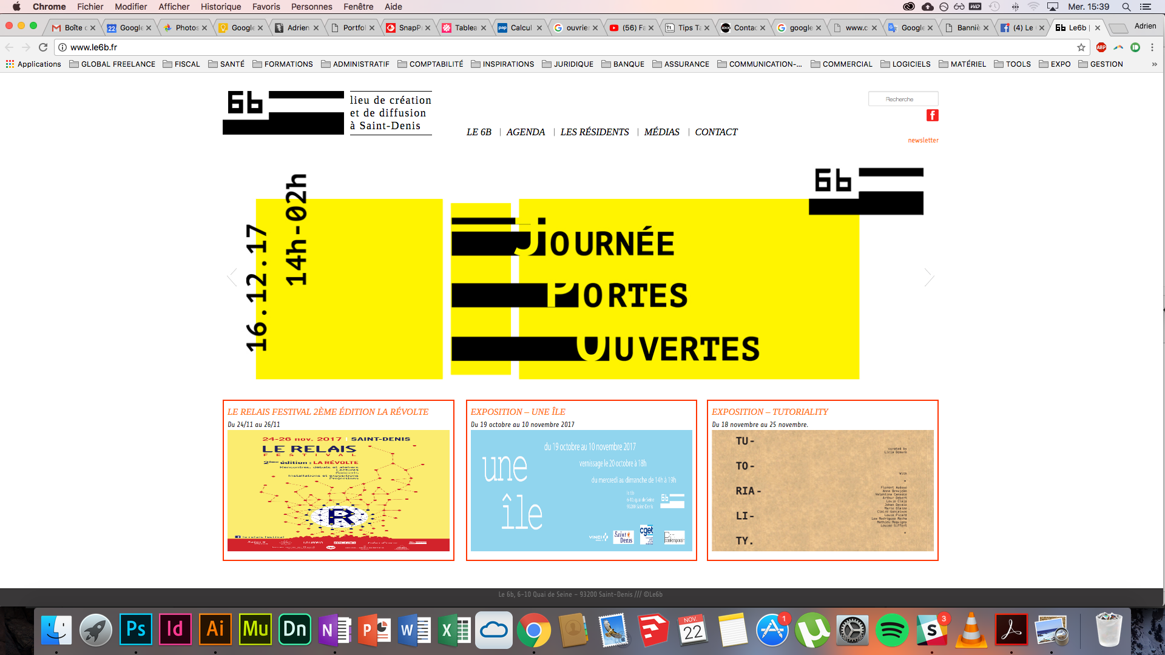Open the Historique menu in the menu bar

pos(221,7)
